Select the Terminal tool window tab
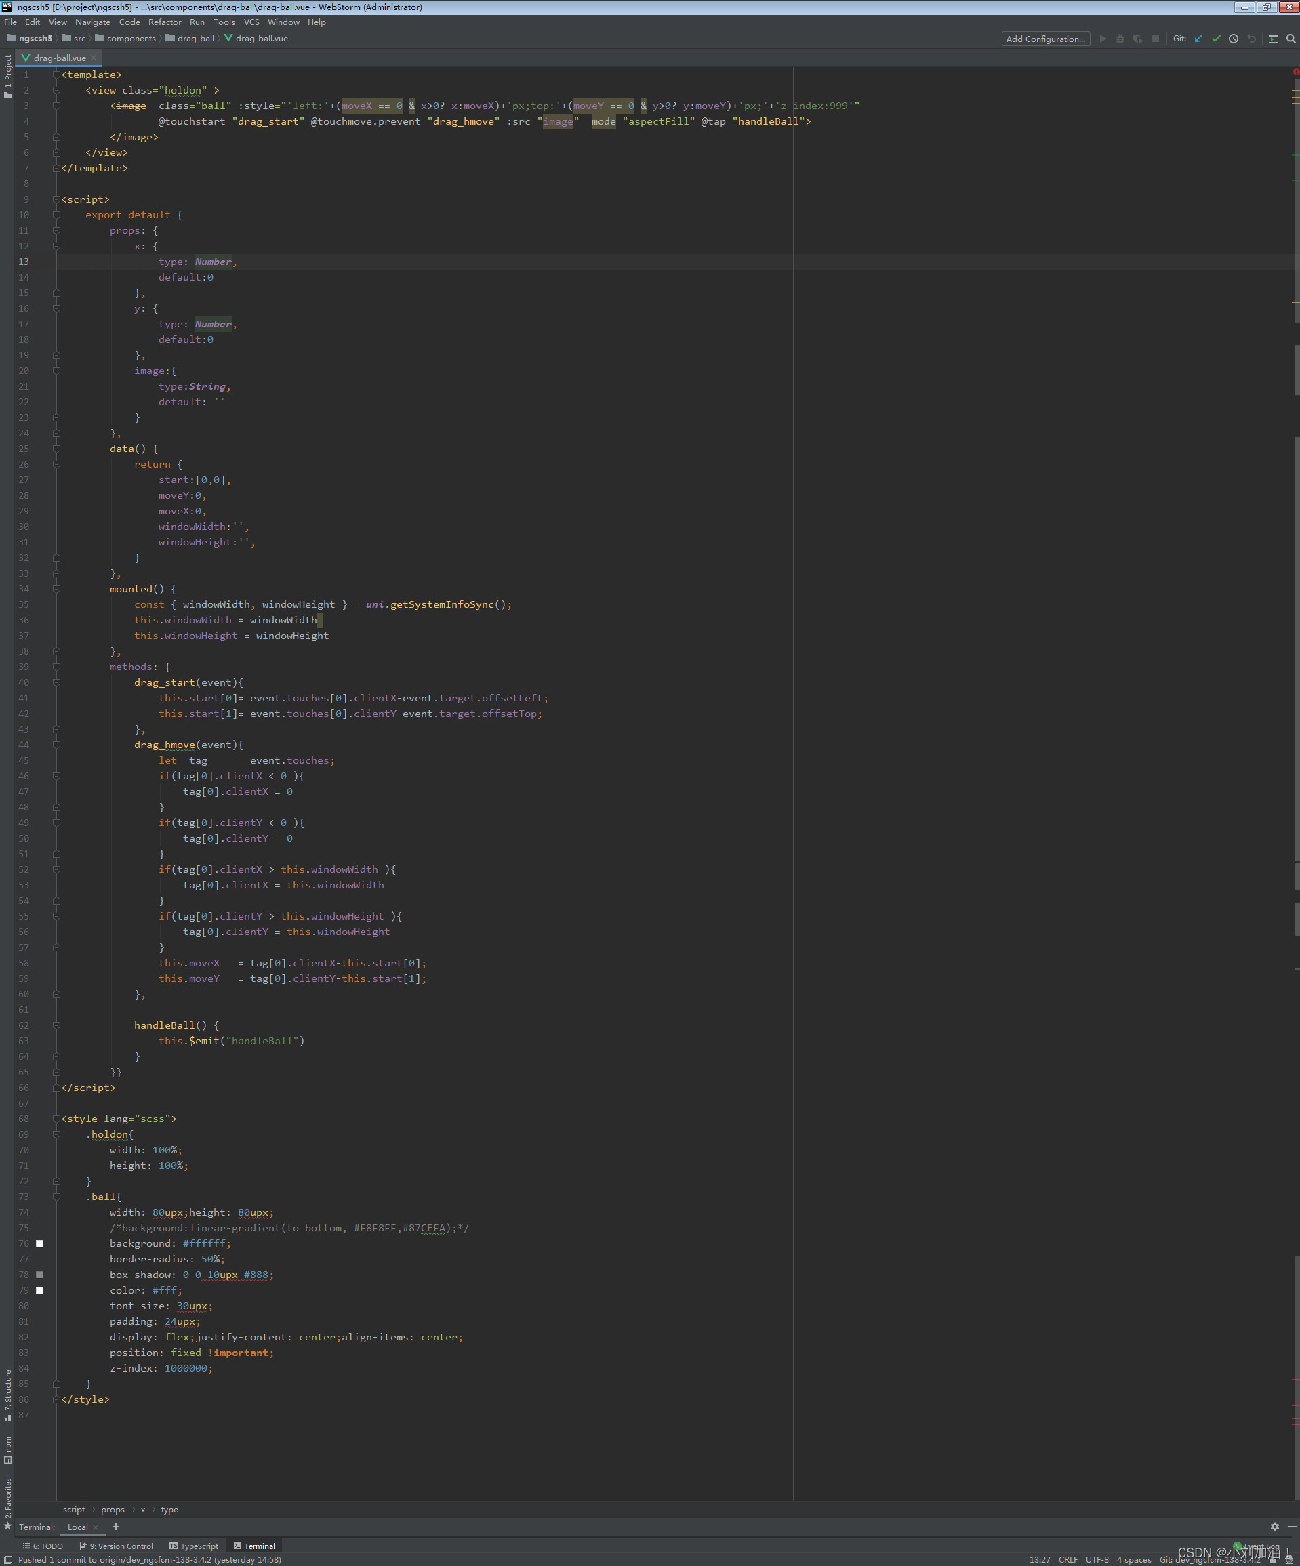The height and width of the screenshot is (1566, 1300). click(x=254, y=1546)
